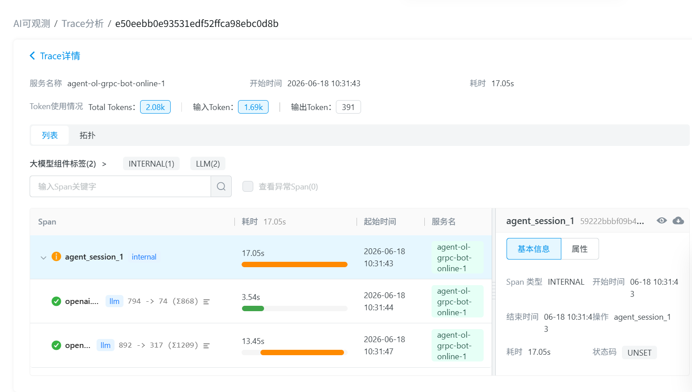Click the green check icon on openai.... row
The image size is (692, 392).
coord(56,301)
